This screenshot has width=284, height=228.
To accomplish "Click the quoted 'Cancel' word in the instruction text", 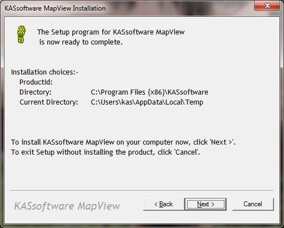I will [x=187, y=152].
